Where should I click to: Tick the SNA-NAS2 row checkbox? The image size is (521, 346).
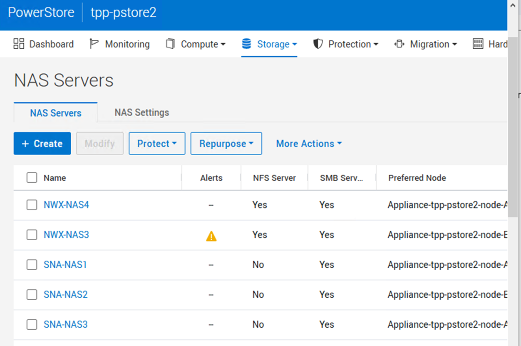(32, 295)
